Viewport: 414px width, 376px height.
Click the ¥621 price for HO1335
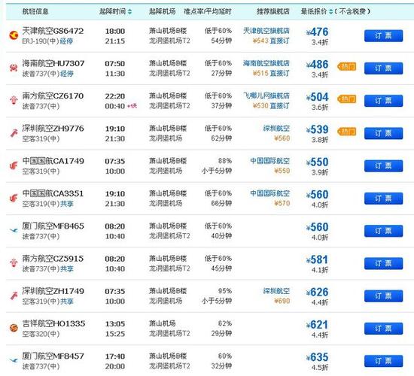point(317,325)
